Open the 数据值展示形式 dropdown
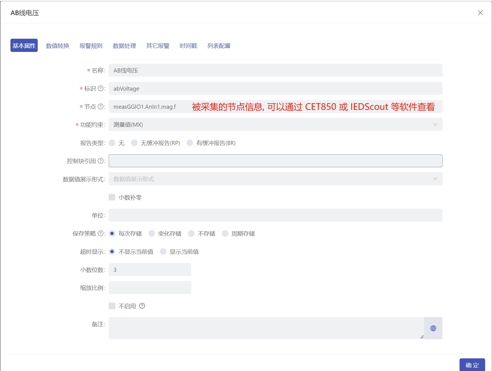This screenshot has height=371, width=492. 275,179
